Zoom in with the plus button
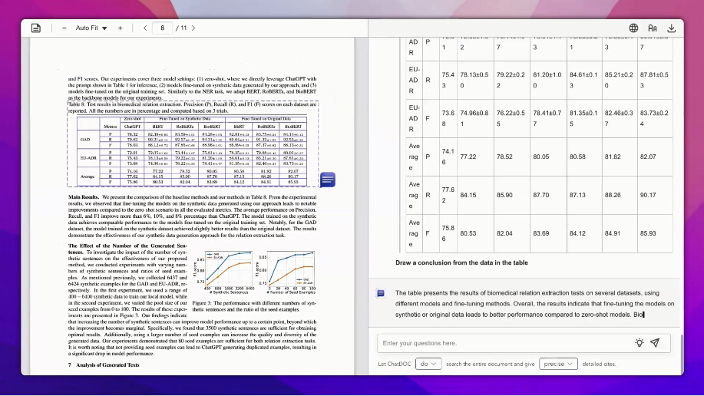The height and width of the screenshot is (396, 704). click(120, 28)
